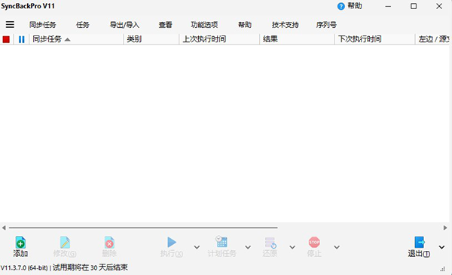This screenshot has width=452, height=275.
Task: Expand the dropdown arrow next to 停止
Action: click(337, 247)
